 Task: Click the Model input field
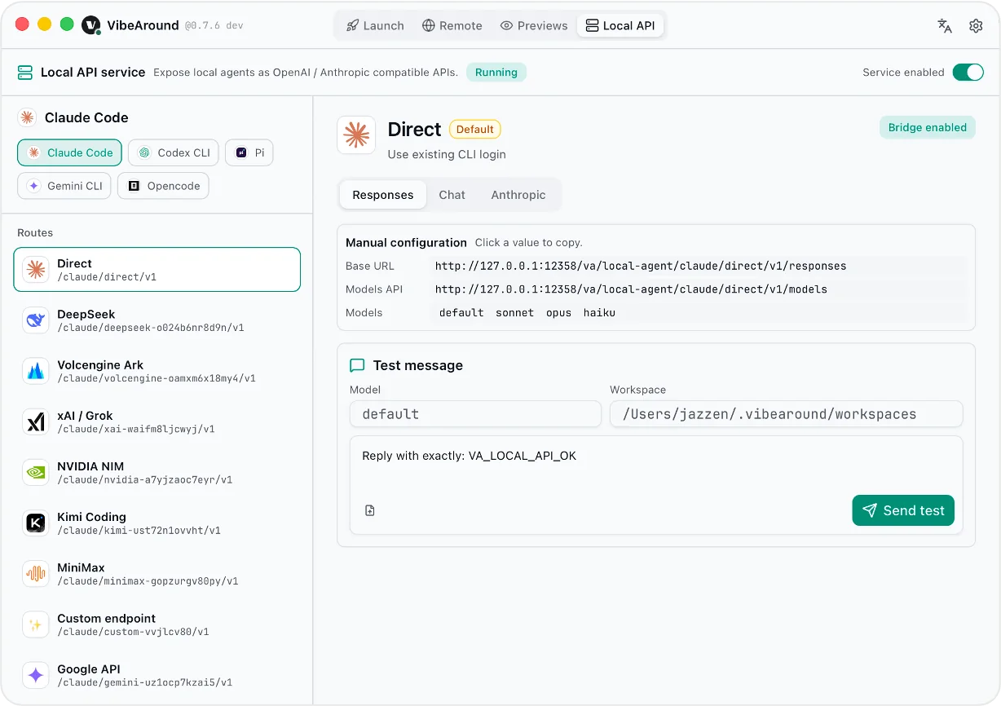(x=475, y=414)
